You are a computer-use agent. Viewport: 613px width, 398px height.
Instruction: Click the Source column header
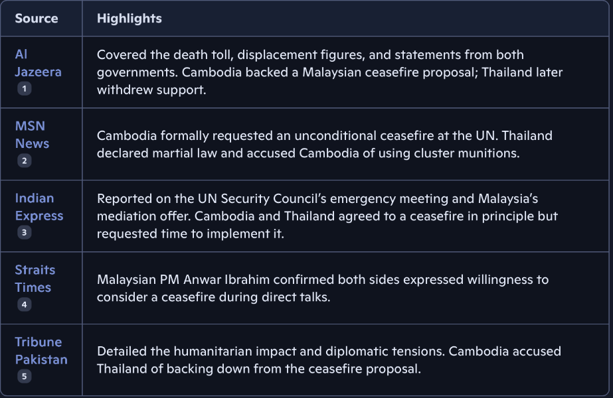(37, 19)
